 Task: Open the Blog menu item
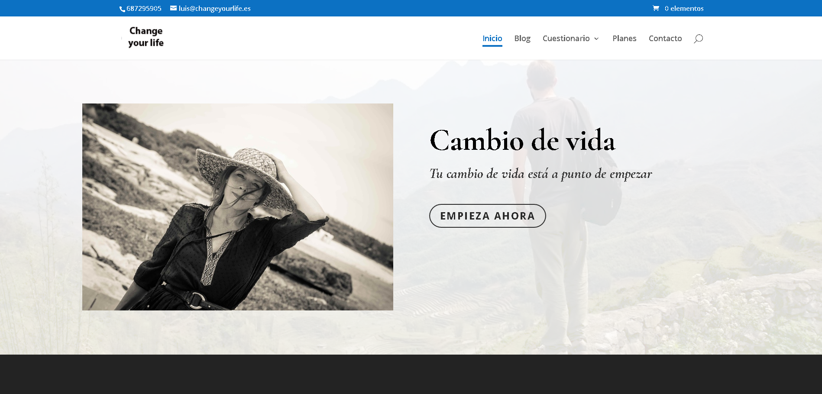[522, 39]
